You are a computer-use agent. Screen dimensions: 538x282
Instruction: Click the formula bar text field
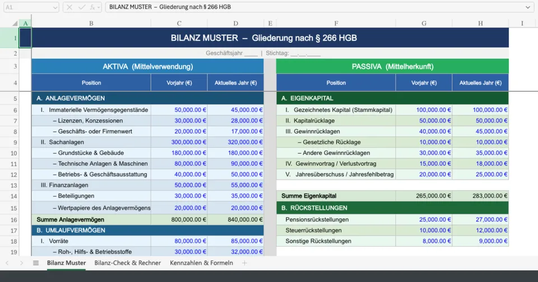tap(319, 7)
